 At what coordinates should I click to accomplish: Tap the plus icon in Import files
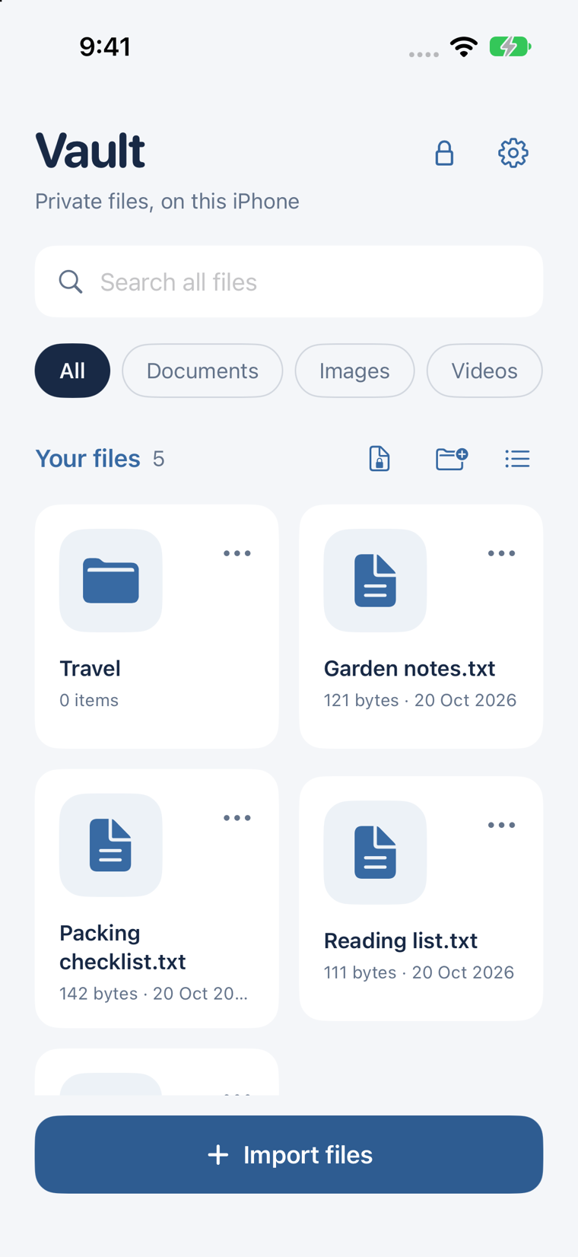click(218, 1154)
